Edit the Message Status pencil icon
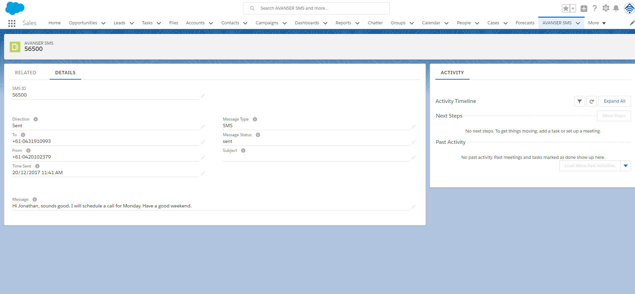Screen dimensions: 635x294 (x=413, y=142)
